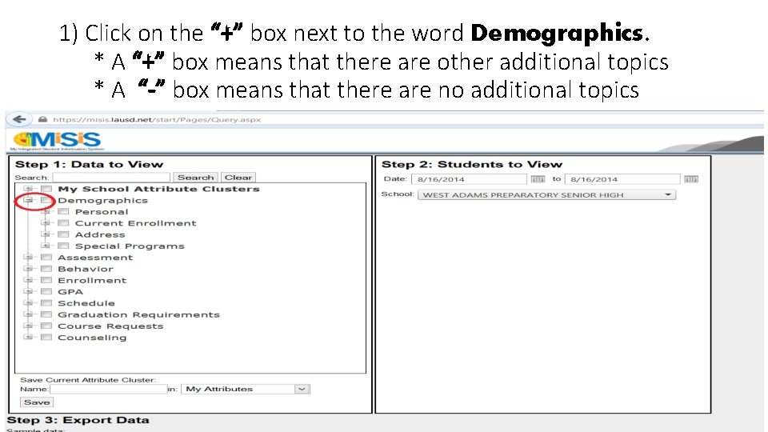This screenshot has height=432, width=768.
Task: Expand the Personal subtopic node
Action: [x=46, y=211]
